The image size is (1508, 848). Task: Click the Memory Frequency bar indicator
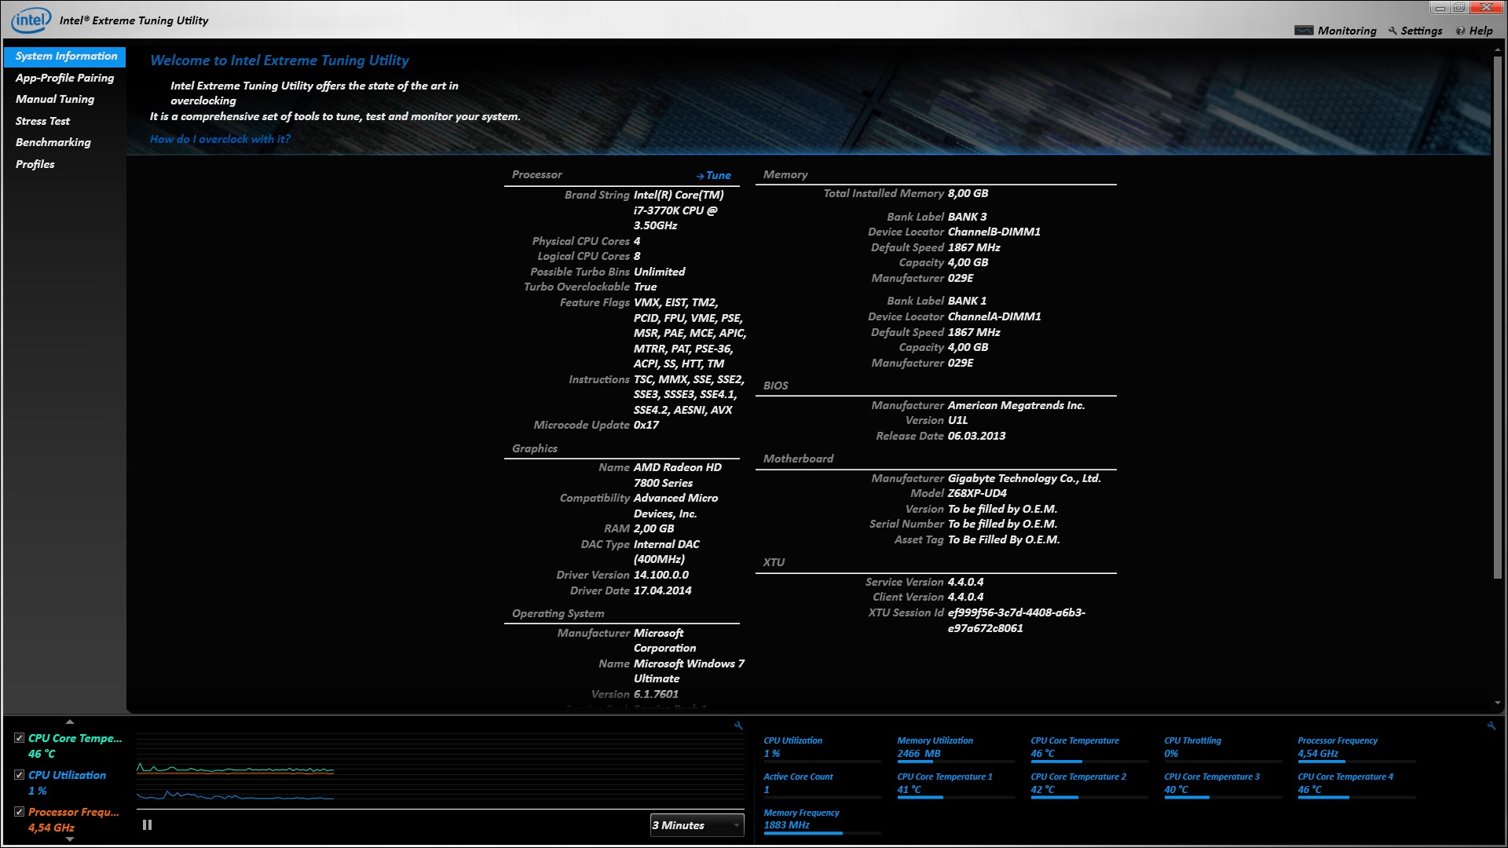(x=822, y=833)
